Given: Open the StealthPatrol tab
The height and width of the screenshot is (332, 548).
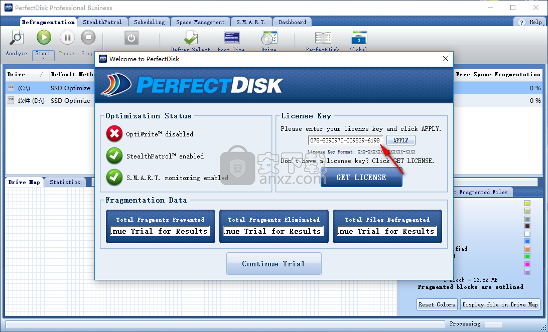Looking at the screenshot, I should [102, 22].
